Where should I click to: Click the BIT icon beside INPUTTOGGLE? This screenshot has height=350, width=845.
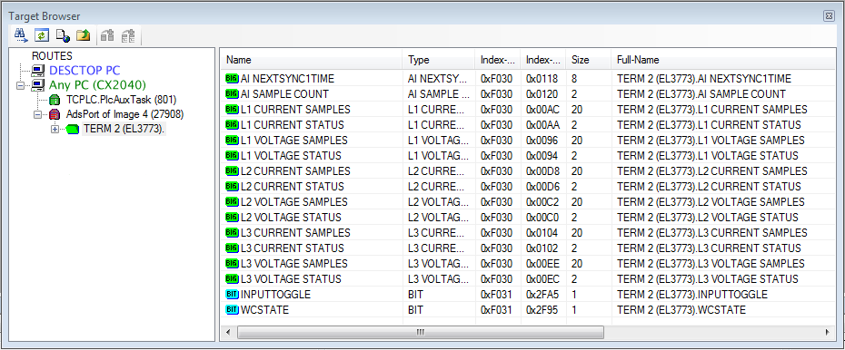[232, 295]
